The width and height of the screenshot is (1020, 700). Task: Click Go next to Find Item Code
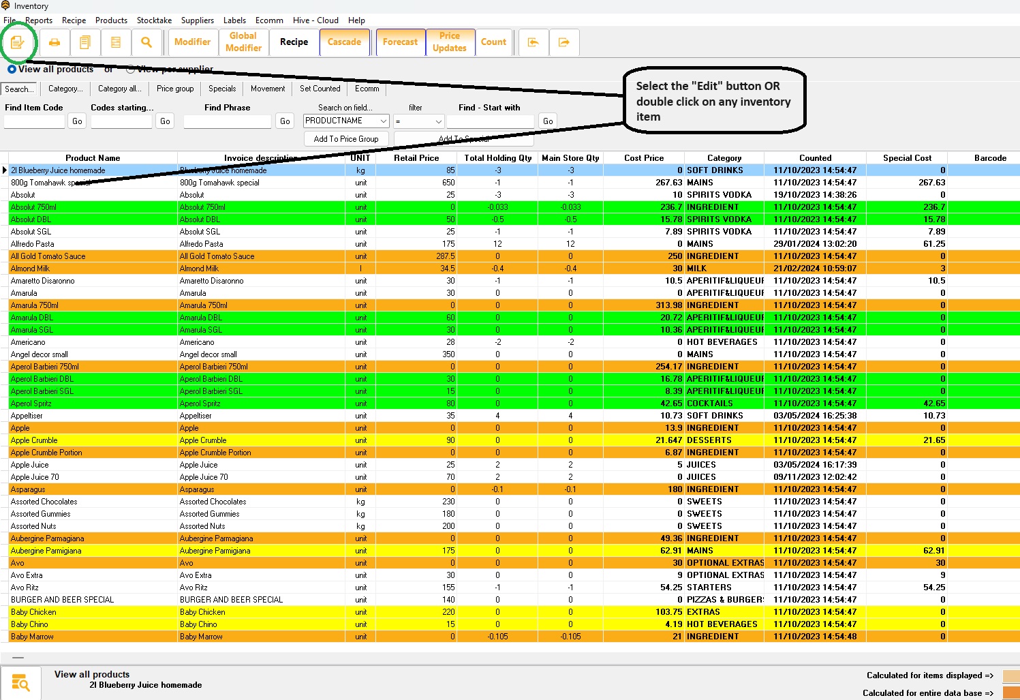[77, 121]
